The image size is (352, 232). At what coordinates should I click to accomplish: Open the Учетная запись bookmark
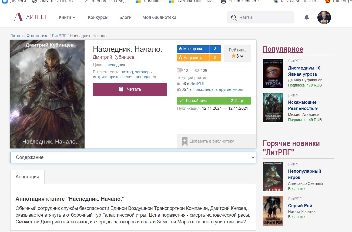(192, 1)
